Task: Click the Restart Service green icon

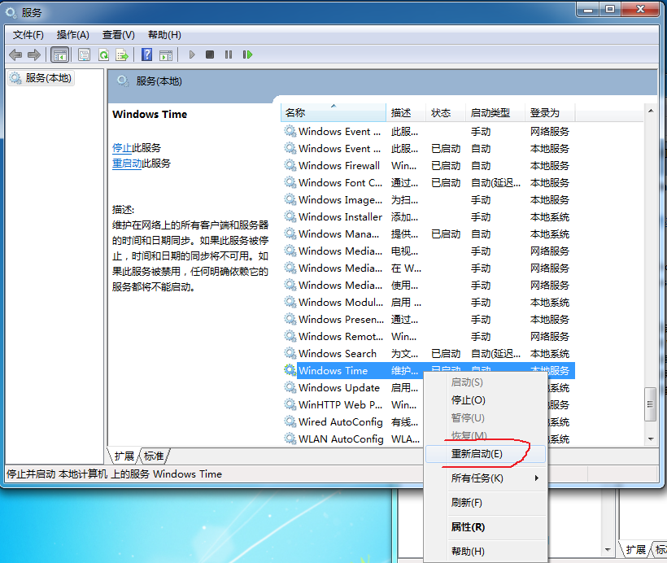Action: tap(247, 55)
